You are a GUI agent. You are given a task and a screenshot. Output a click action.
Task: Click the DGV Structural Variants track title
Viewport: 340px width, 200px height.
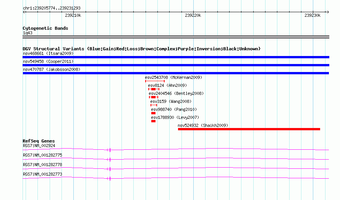(x=141, y=49)
